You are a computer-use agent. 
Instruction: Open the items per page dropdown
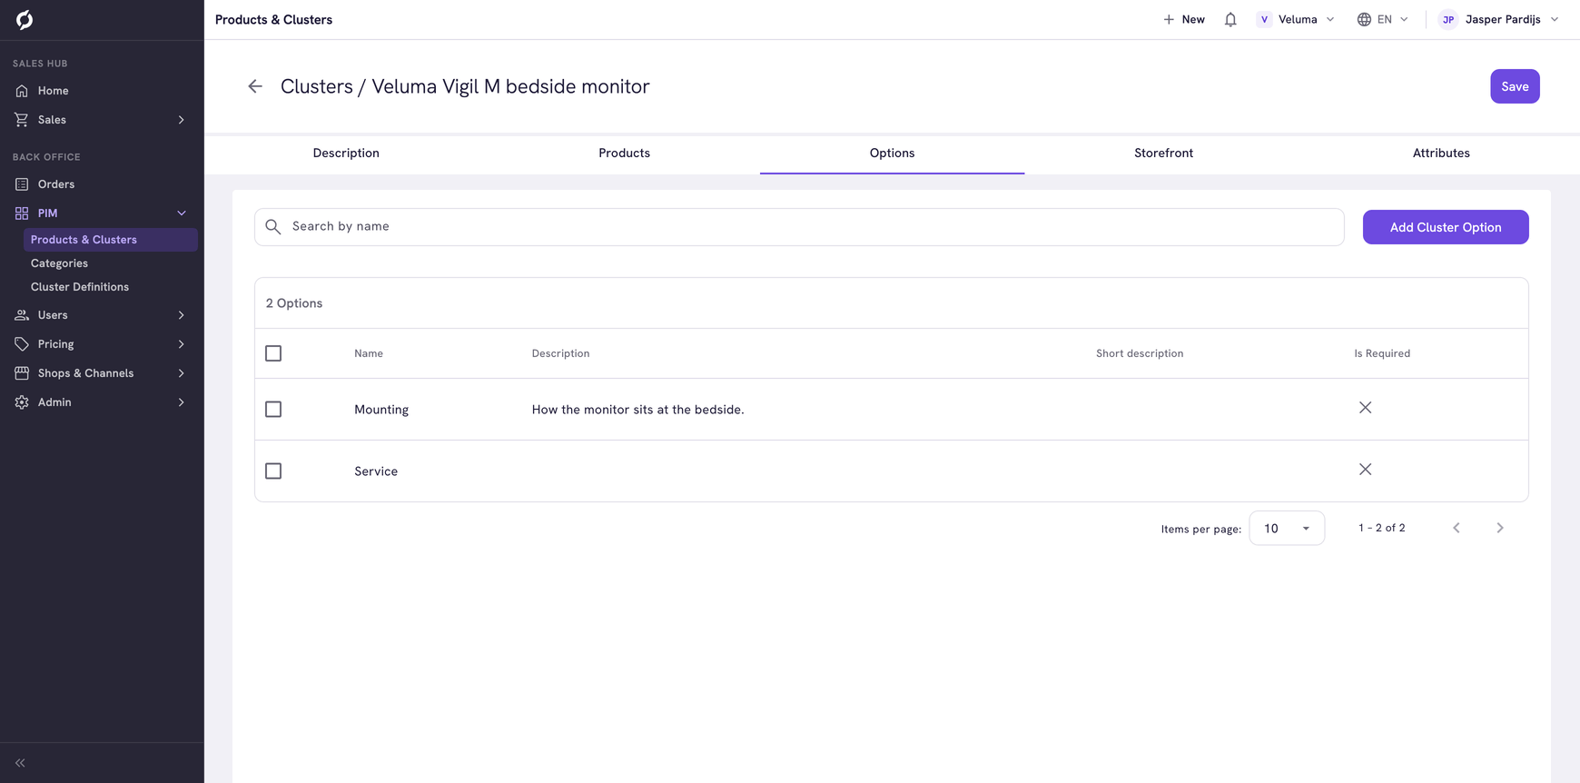[1287, 528]
